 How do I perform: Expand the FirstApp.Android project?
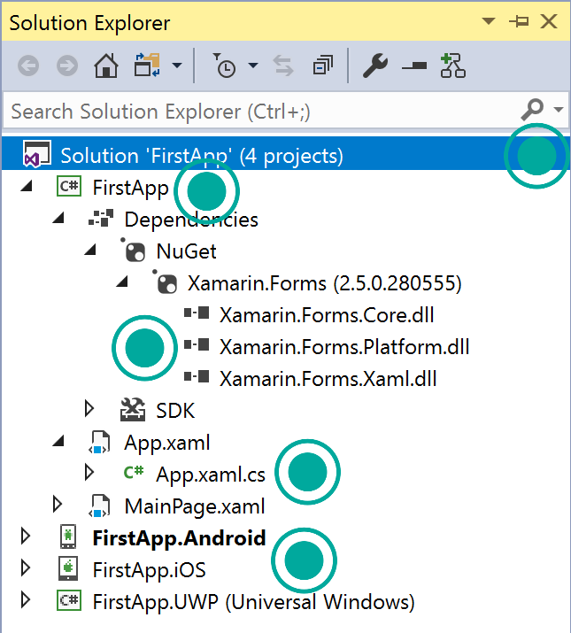click(26, 537)
